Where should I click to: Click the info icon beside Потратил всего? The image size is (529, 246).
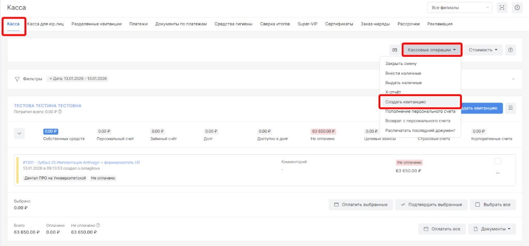(x=60, y=111)
